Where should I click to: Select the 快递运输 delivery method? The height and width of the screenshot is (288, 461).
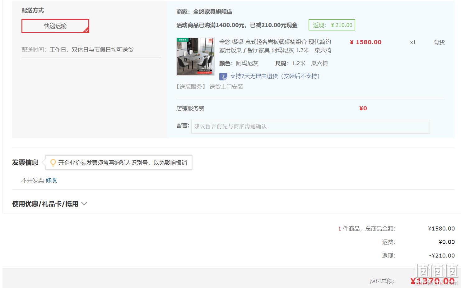pyautogui.click(x=55, y=26)
